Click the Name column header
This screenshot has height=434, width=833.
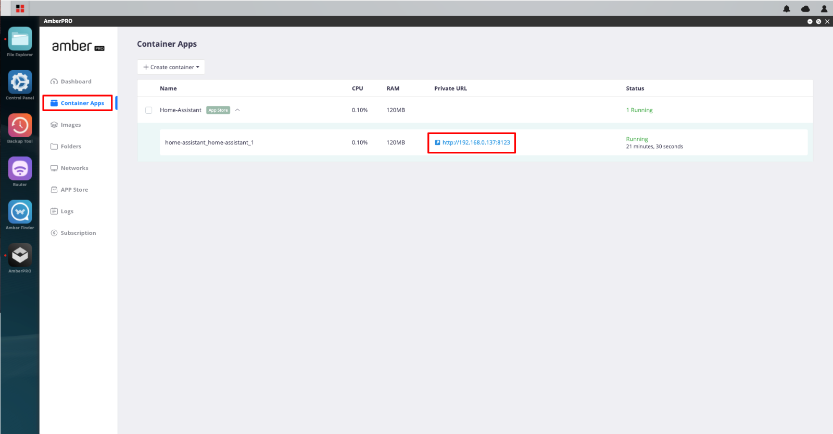(x=168, y=88)
